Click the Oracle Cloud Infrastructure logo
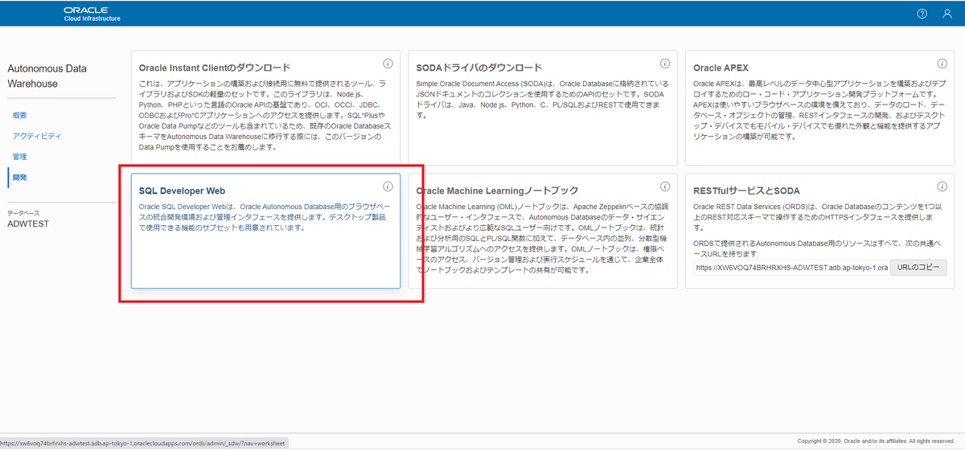Image resolution: width=965 pixels, height=451 pixels. tap(92, 14)
